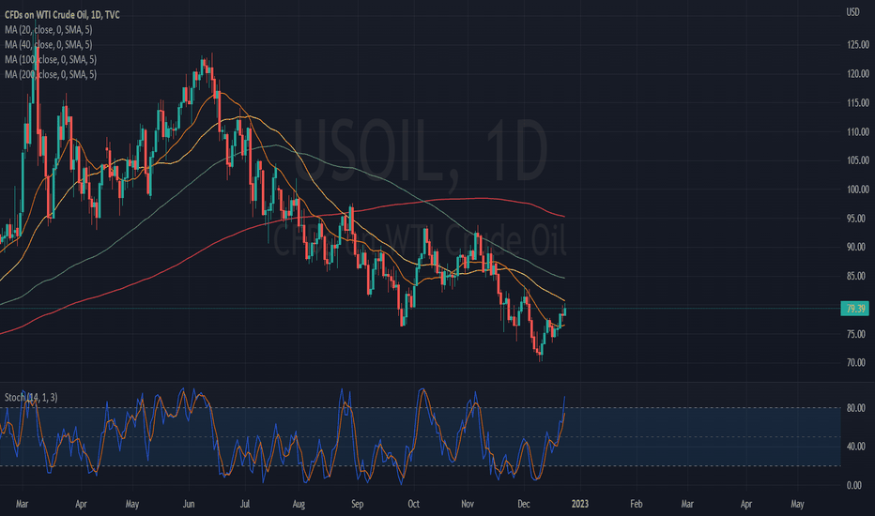Click the CFDs on WTI Crude Oil title
The height and width of the screenshot is (516, 875).
tap(62, 14)
